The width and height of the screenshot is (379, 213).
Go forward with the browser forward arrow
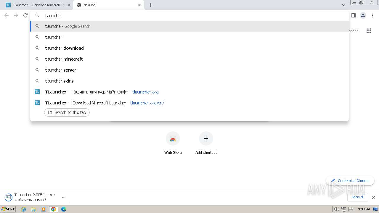click(16, 15)
